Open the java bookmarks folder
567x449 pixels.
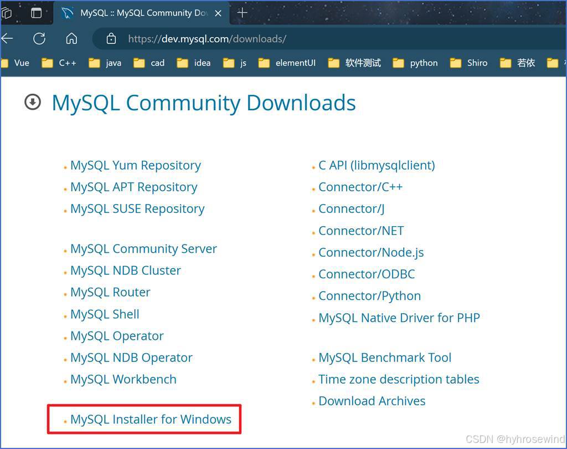[105, 63]
